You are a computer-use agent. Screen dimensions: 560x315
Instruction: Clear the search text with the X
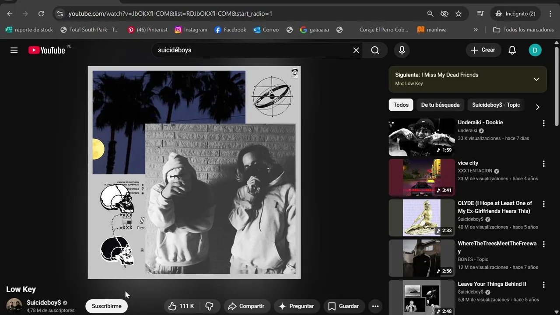point(356,50)
